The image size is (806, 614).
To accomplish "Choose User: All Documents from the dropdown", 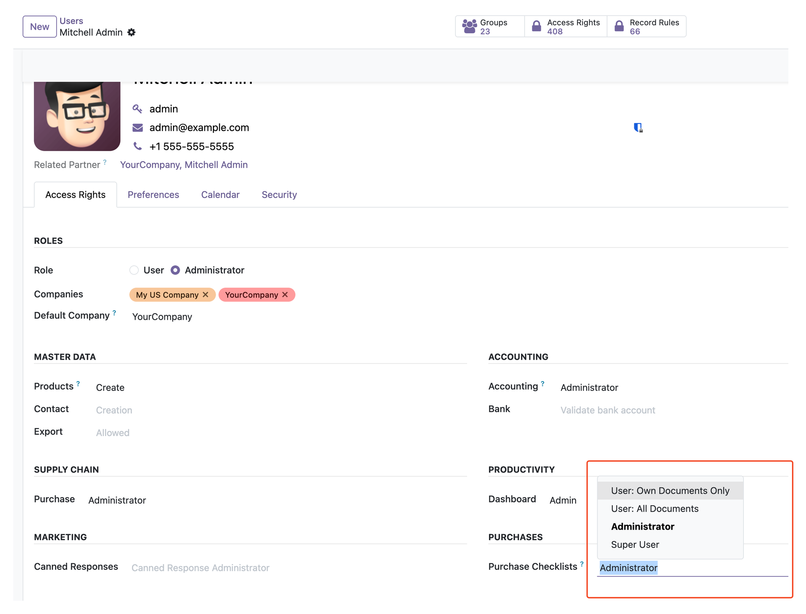I will click(654, 508).
